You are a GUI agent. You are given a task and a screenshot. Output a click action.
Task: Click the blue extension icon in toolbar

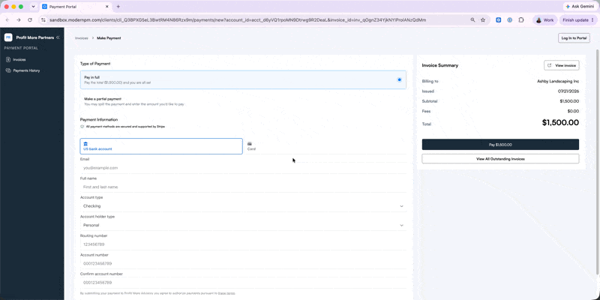[x=498, y=20]
